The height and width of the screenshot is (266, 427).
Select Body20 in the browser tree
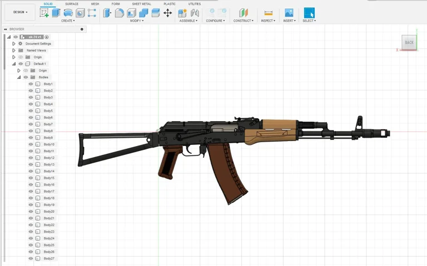[49, 212]
